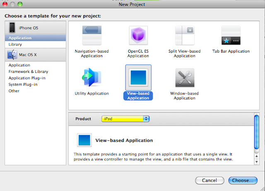Click the Tab Bar Application label
The image size is (265, 191).
231,51
